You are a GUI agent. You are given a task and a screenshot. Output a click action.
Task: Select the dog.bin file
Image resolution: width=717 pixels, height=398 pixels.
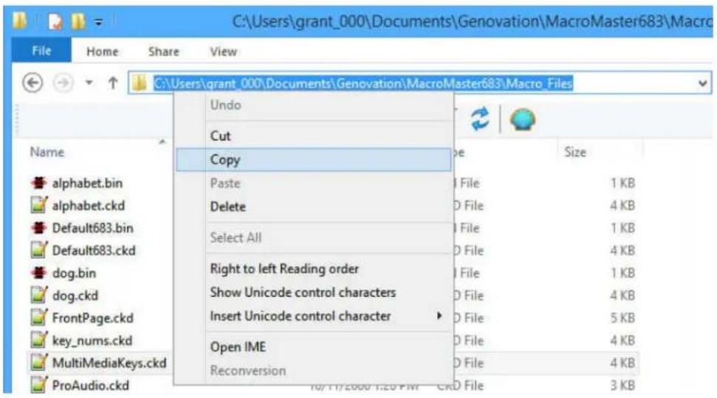74,273
